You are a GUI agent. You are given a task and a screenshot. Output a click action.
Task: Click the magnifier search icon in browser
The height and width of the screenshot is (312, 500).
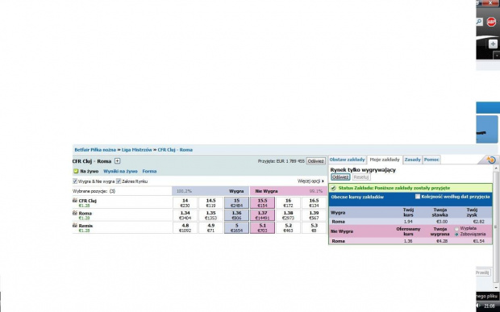click(479, 22)
